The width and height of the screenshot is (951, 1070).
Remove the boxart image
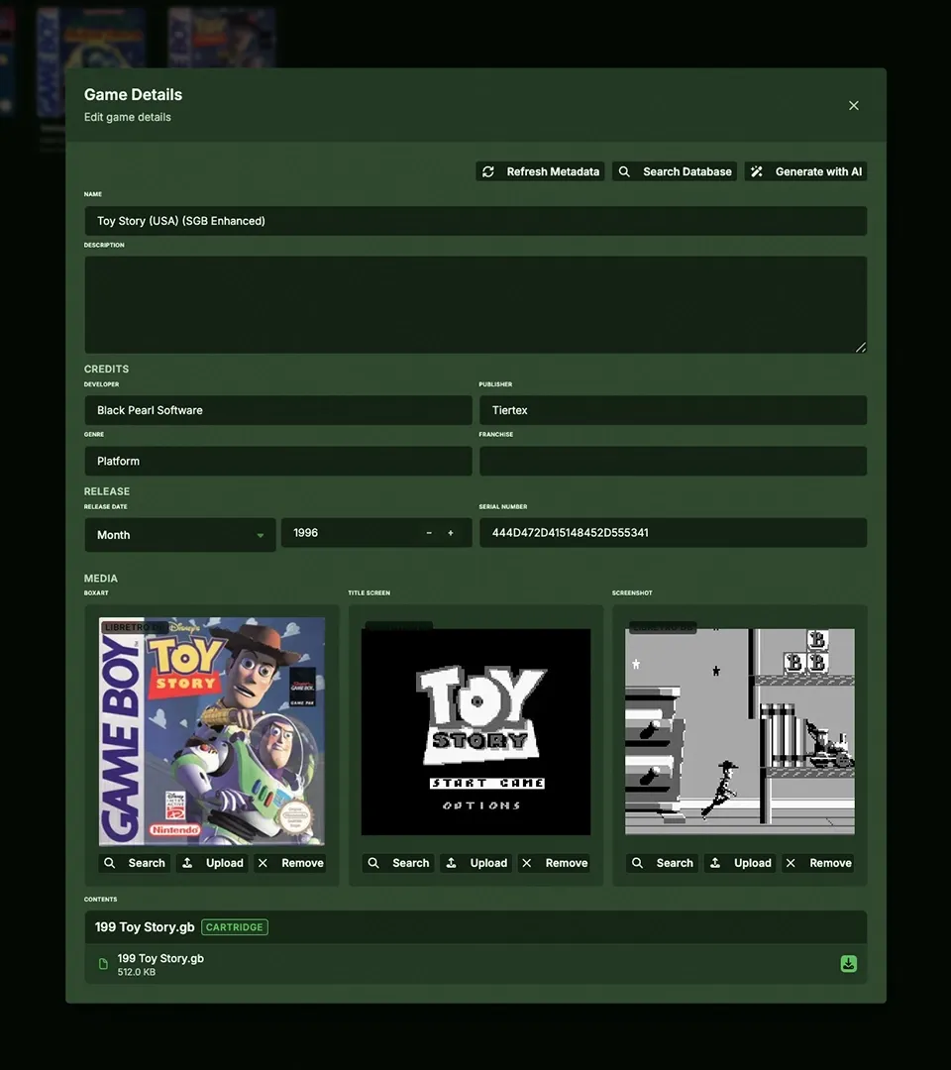pyautogui.click(x=290, y=863)
